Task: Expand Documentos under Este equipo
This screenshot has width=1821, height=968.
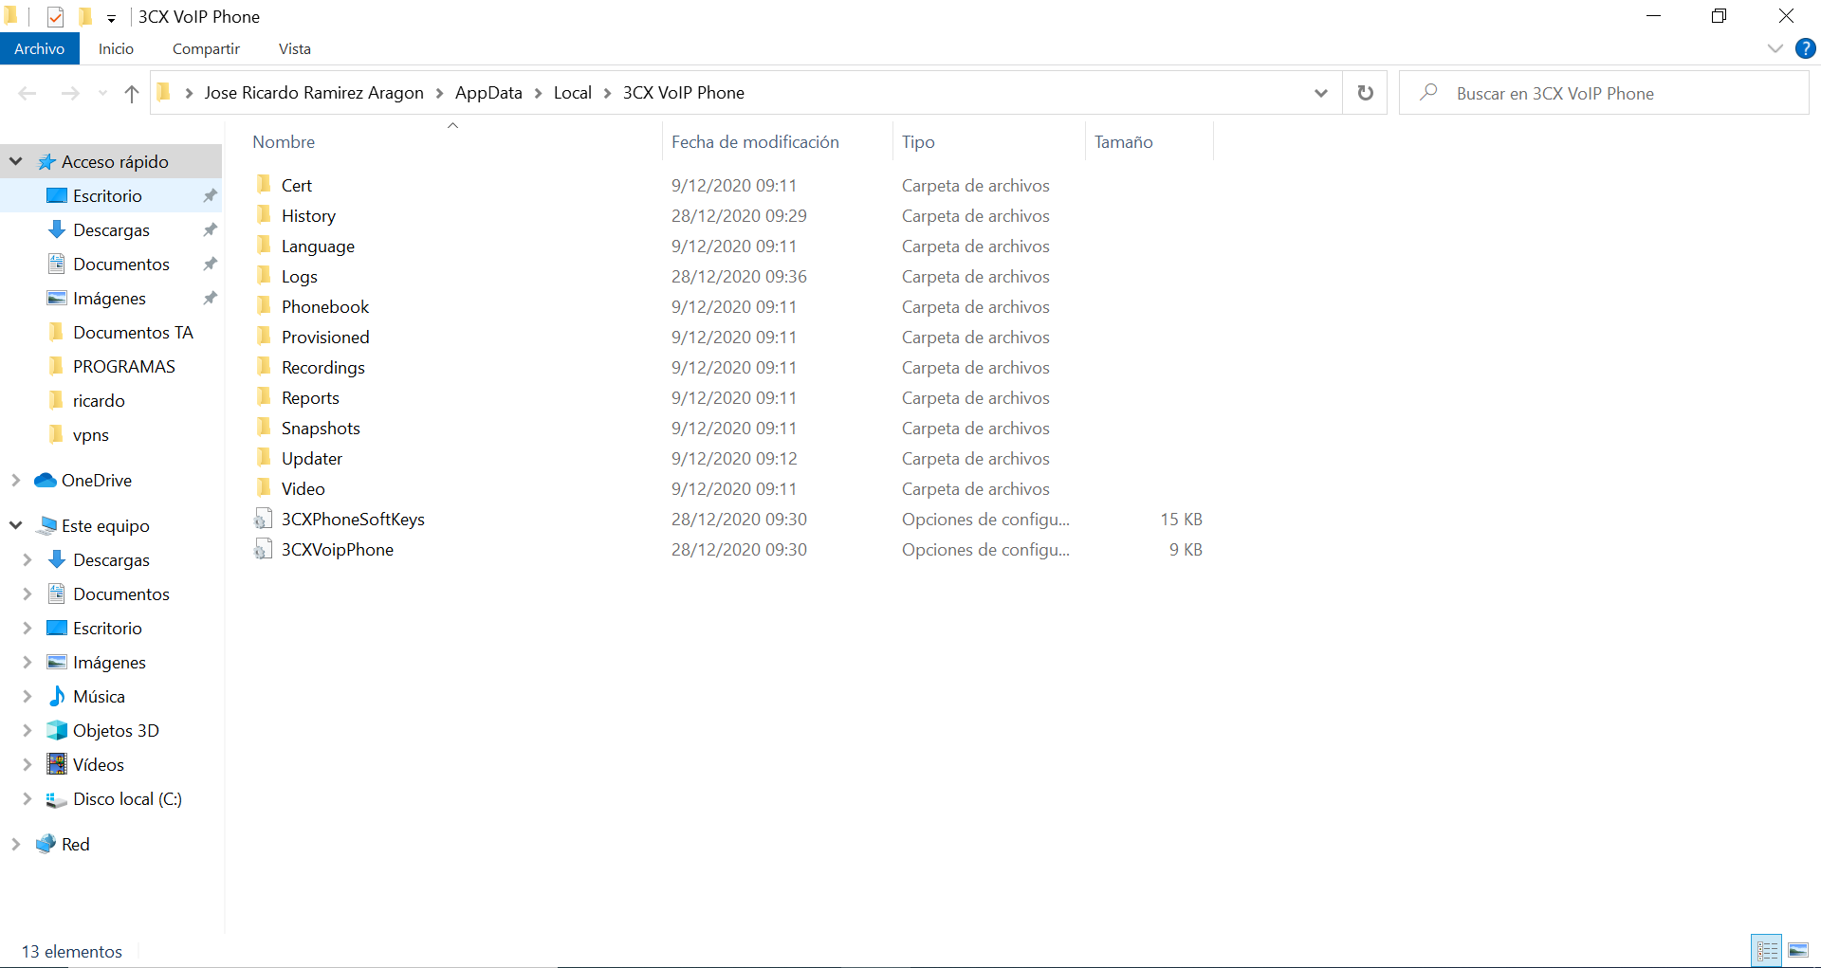Action: pyautogui.click(x=28, y=594)
